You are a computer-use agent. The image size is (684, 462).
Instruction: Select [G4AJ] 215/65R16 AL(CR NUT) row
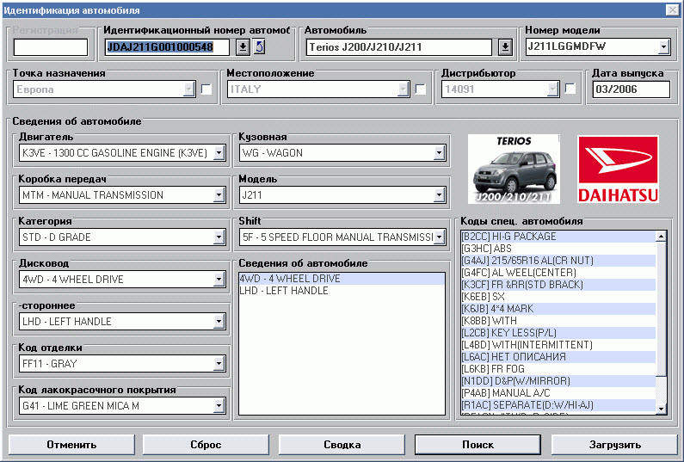coord(558,261)
